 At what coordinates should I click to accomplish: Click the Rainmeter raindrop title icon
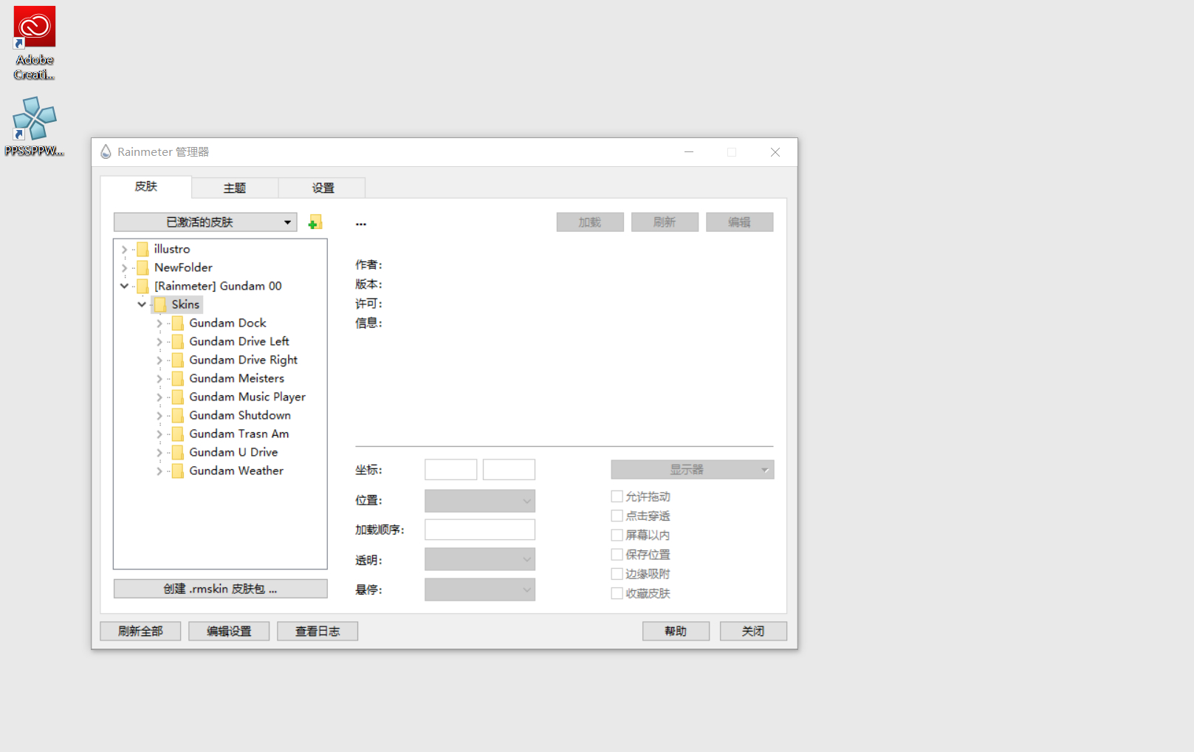click(106, 152)
